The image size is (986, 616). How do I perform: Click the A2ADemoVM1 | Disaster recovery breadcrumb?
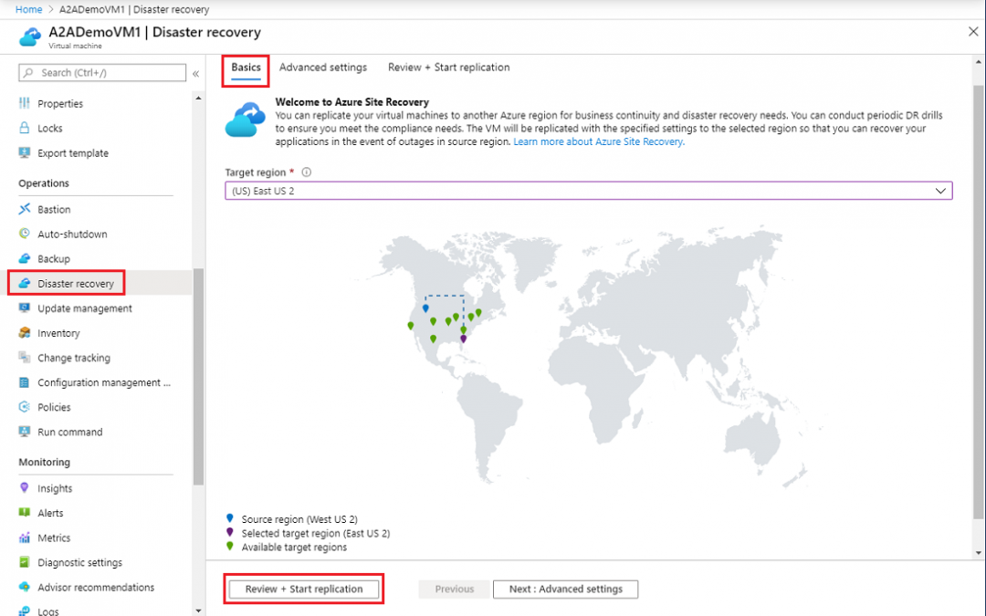[134, 9]
